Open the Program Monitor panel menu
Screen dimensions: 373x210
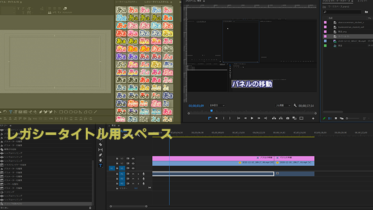click(204, 1)
